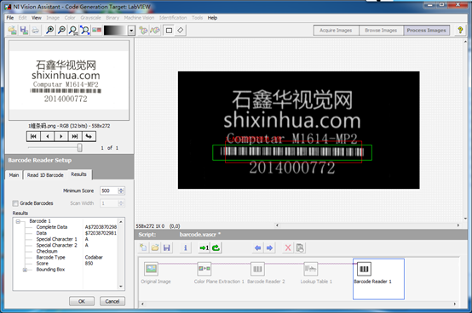
Task: Select the rectangle ROI tool
Action: [169, 31]
